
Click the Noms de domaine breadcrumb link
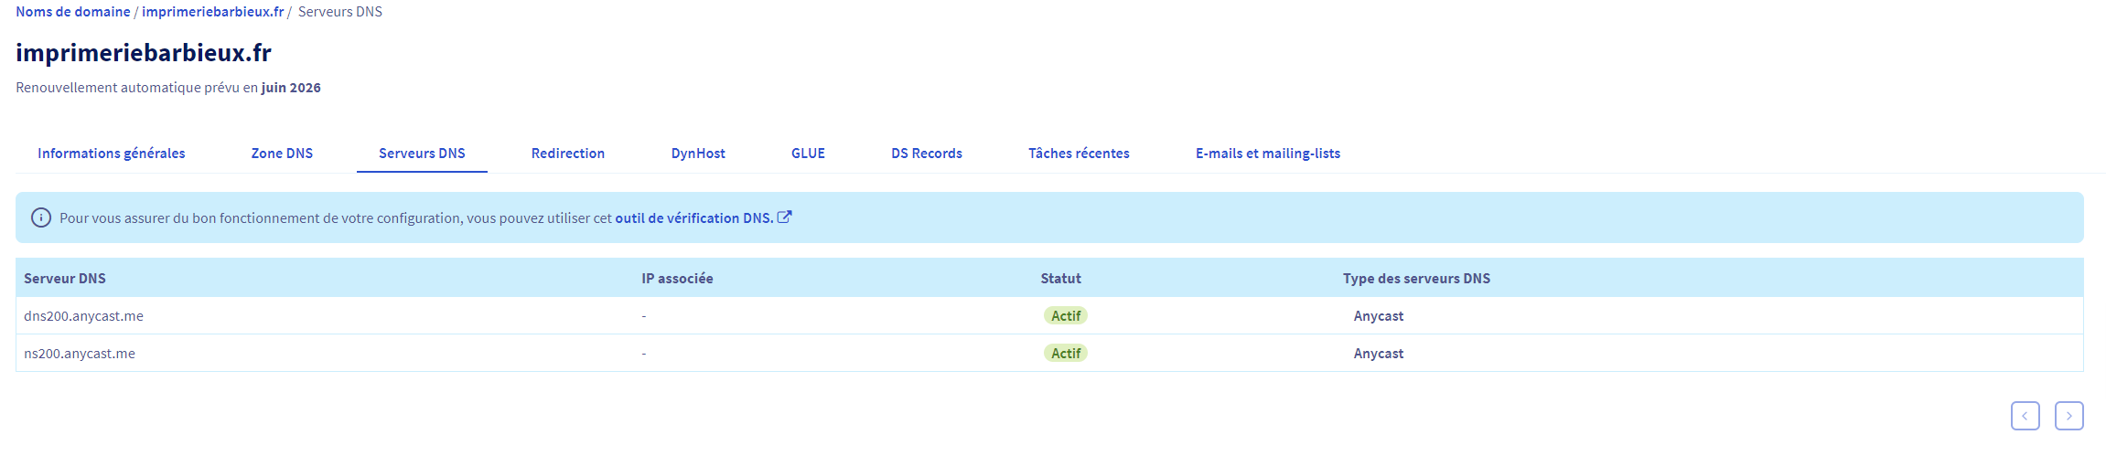[72, 12]
